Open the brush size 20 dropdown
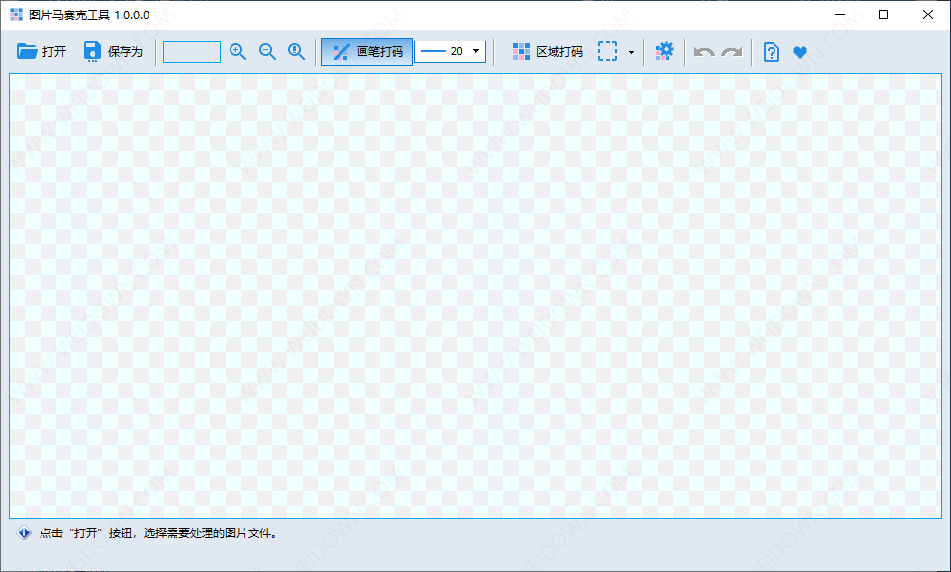Screen dimensions: 951x572 (x=475, y=51)
